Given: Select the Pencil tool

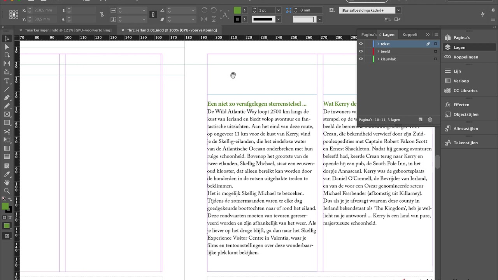Looking at the screenshot, I should 7,106.
